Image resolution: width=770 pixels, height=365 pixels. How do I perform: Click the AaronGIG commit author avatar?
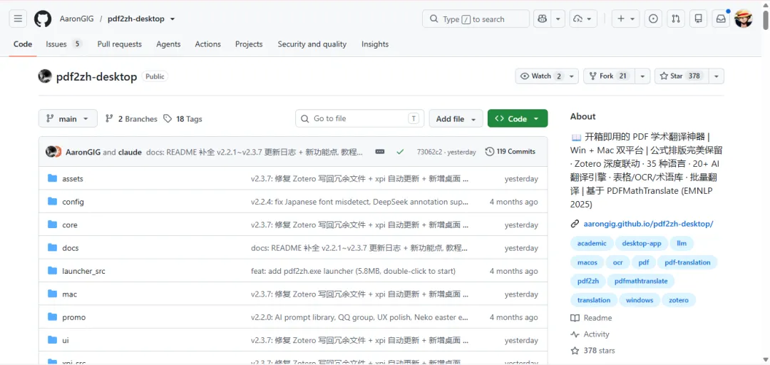click(50, 152)
